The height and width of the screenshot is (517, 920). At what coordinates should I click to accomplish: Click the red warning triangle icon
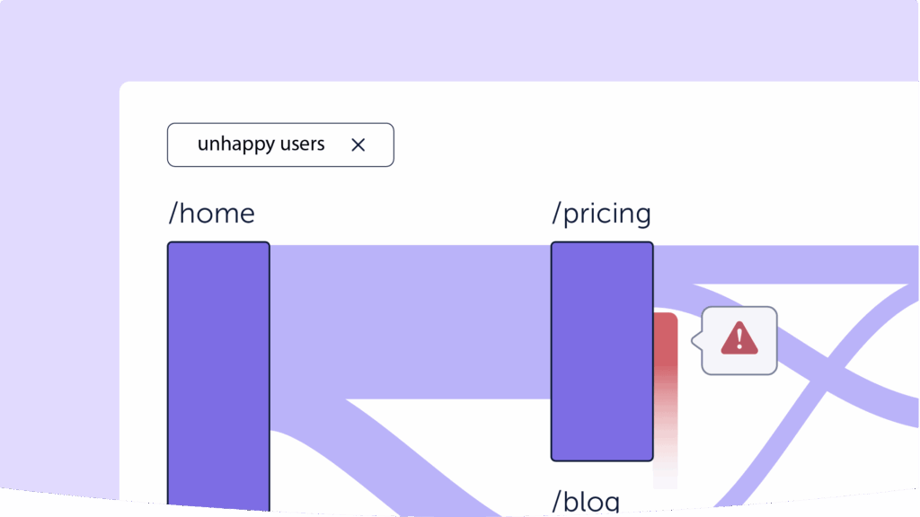[x=739, y=338]
